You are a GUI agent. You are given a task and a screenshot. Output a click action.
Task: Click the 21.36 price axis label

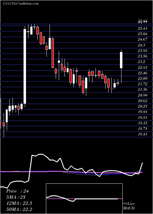[x=142, y=90]
